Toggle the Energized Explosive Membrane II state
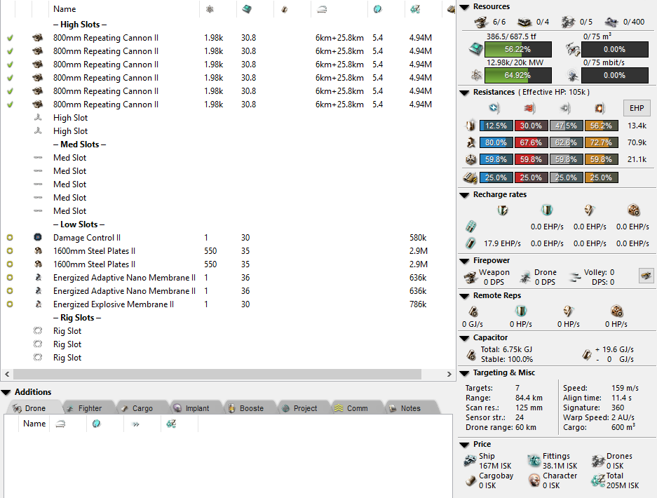The width and height of the screenshot is (657, 498). click(10, 304)
